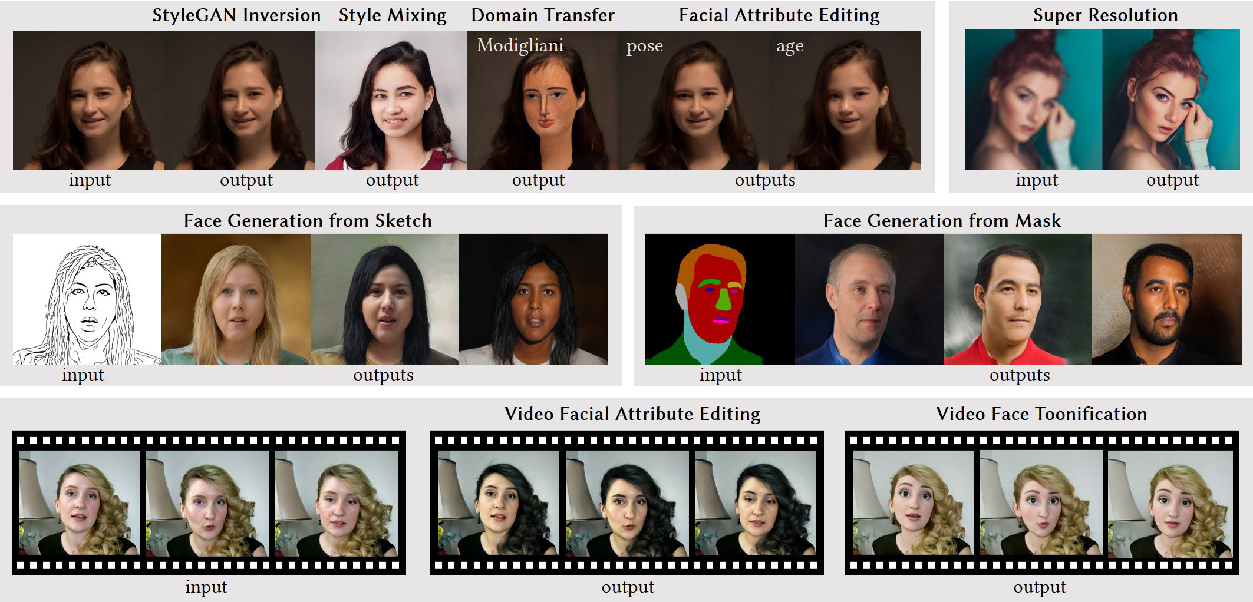Click last cartoon frame of toonification video
Viewport: 1253px width, 602px height.
click(x=1170, y=504)
